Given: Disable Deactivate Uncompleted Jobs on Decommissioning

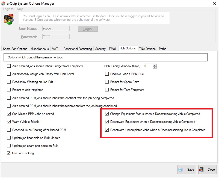Looking at the screenshot, I should [x=107, y=130].
